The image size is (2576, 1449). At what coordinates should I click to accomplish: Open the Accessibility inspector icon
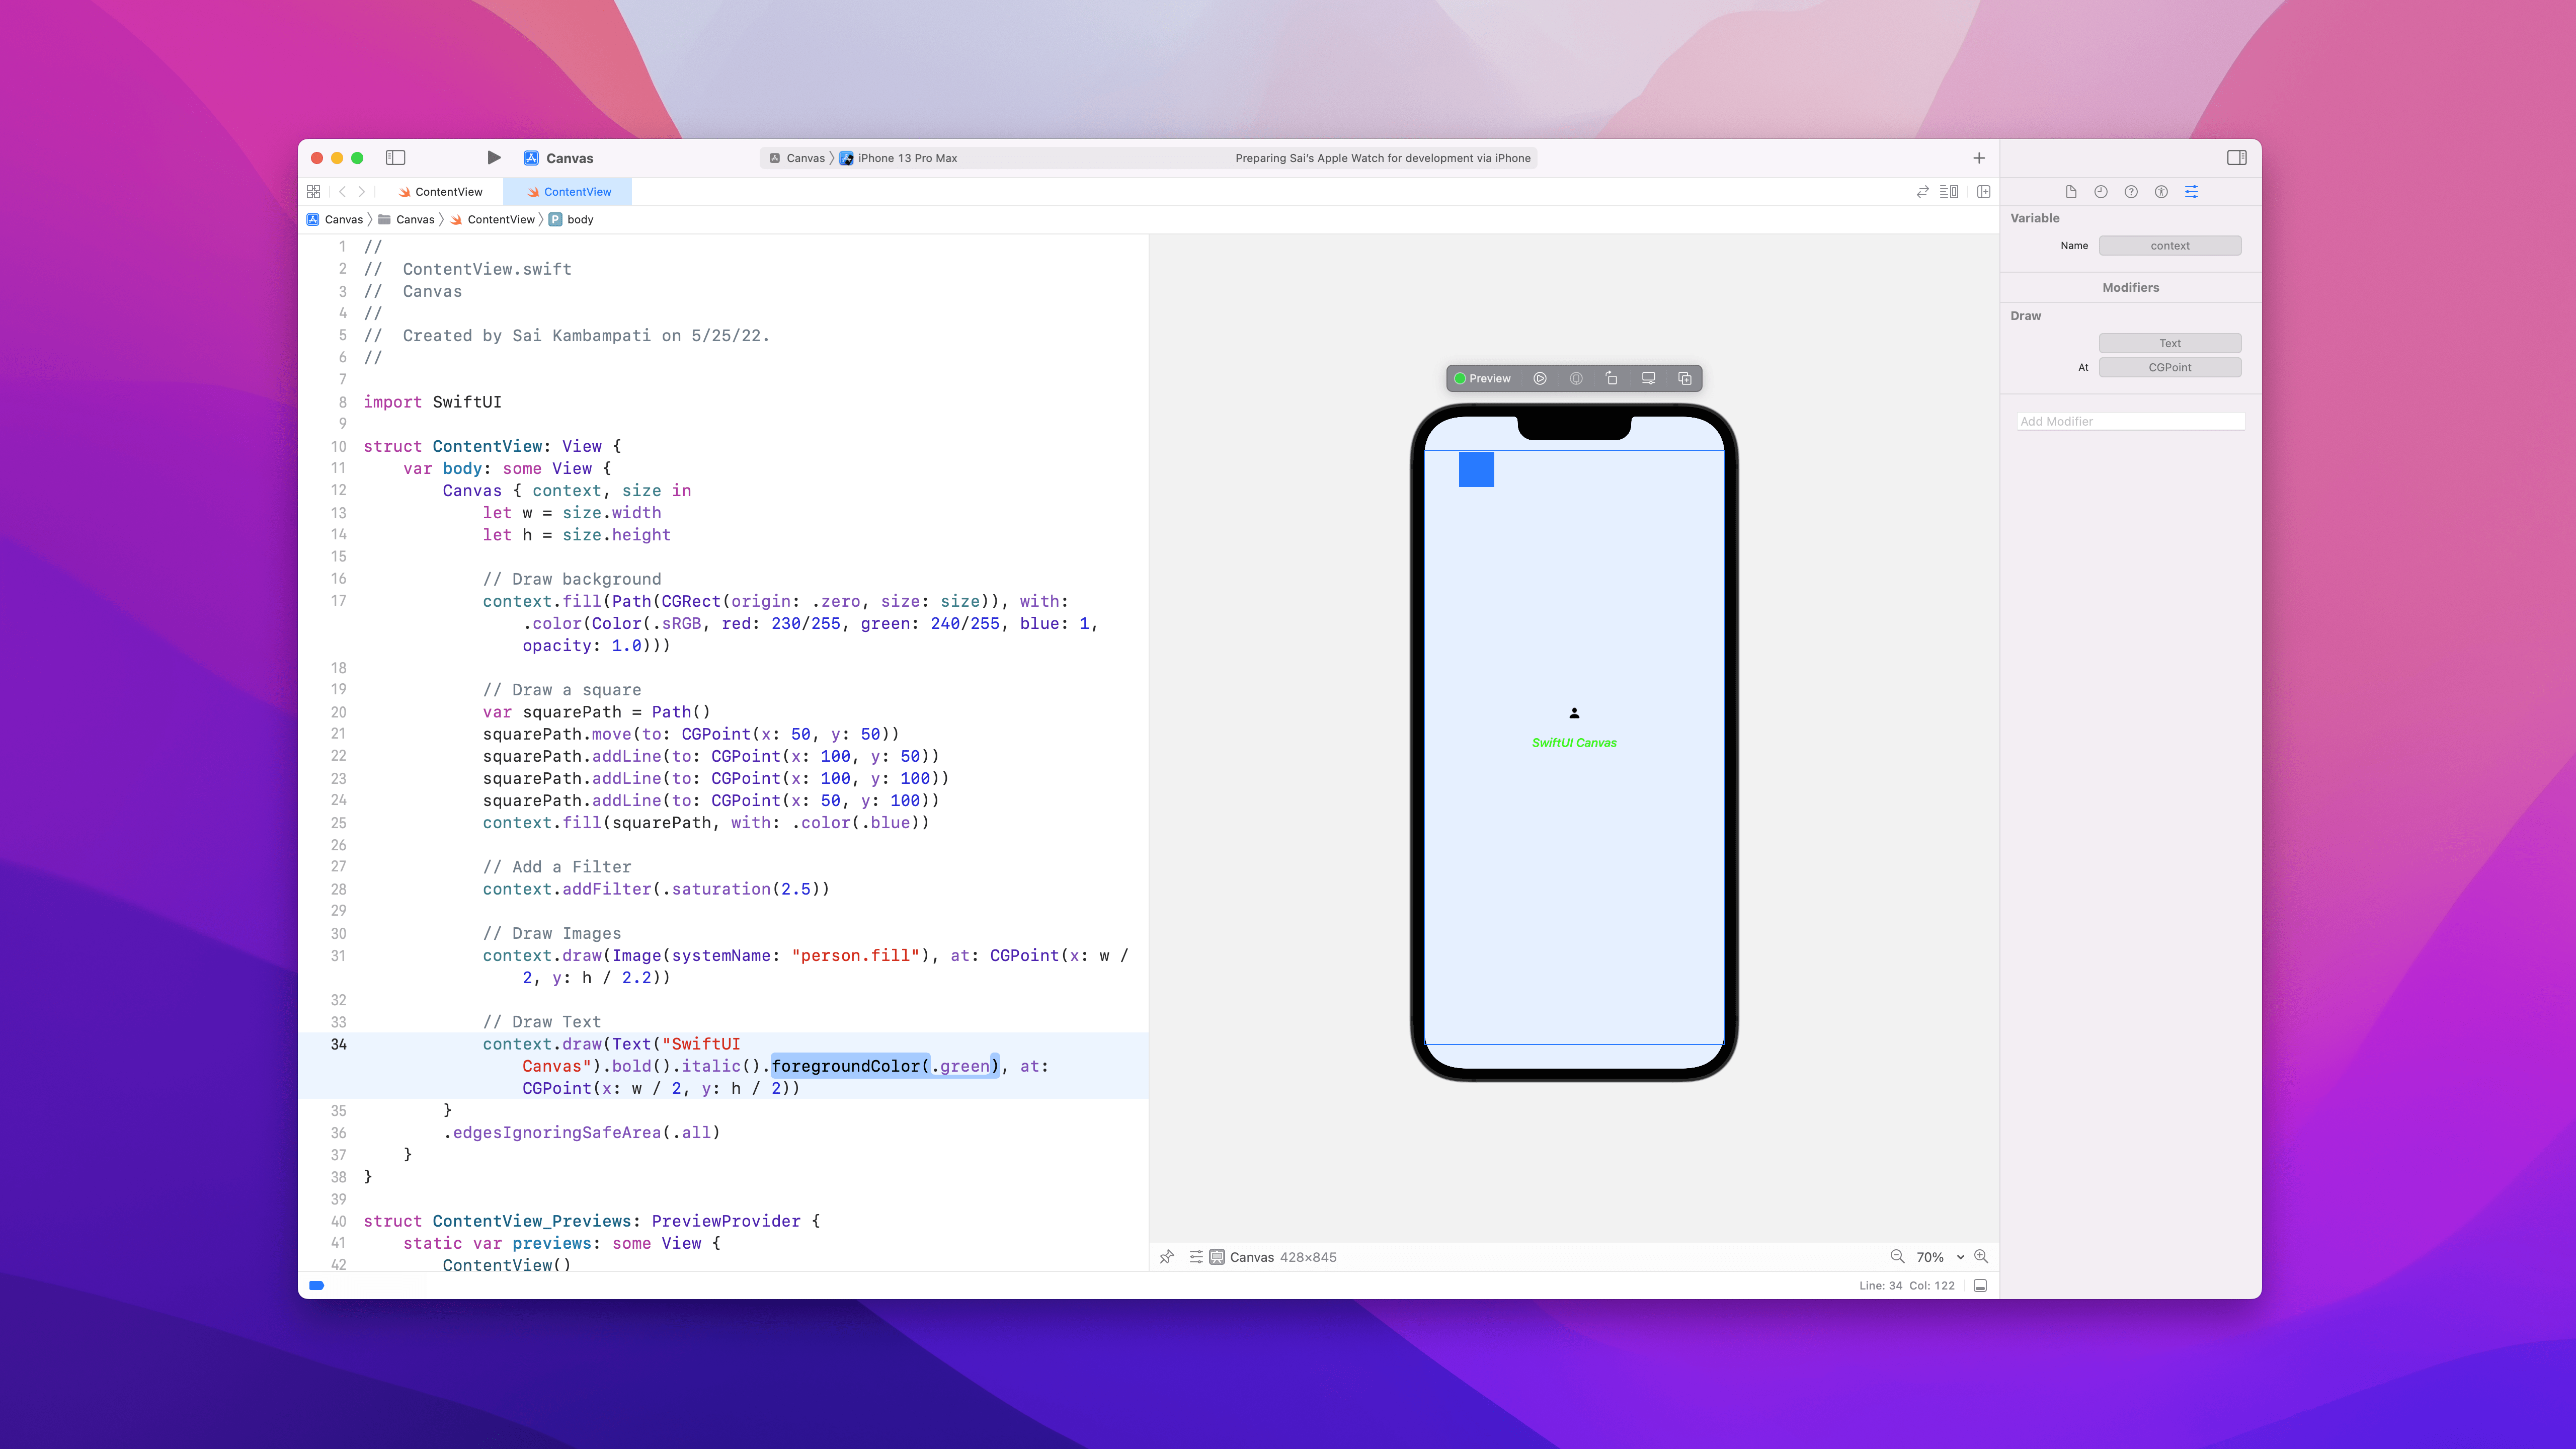pyautogui.click(x=2161, y=192)
